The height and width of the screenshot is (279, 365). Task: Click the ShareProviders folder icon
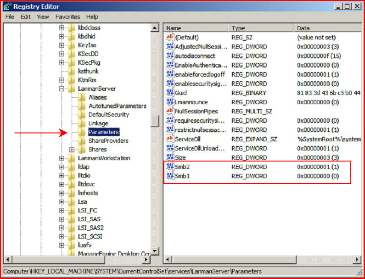click(x=82, y=141)
